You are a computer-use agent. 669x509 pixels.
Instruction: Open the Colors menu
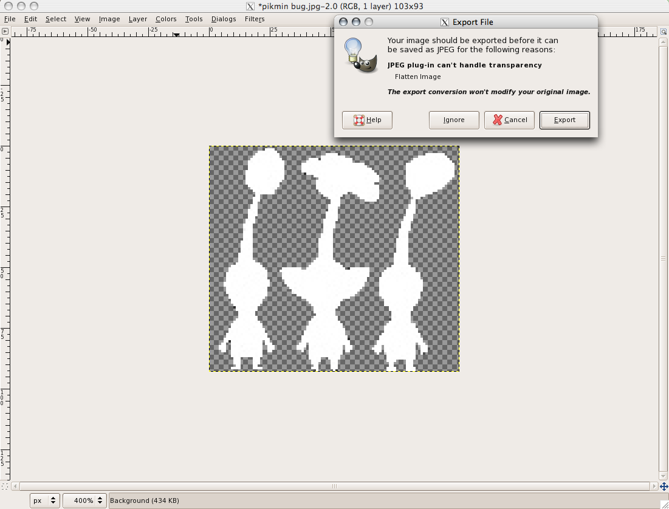(166, 19)
